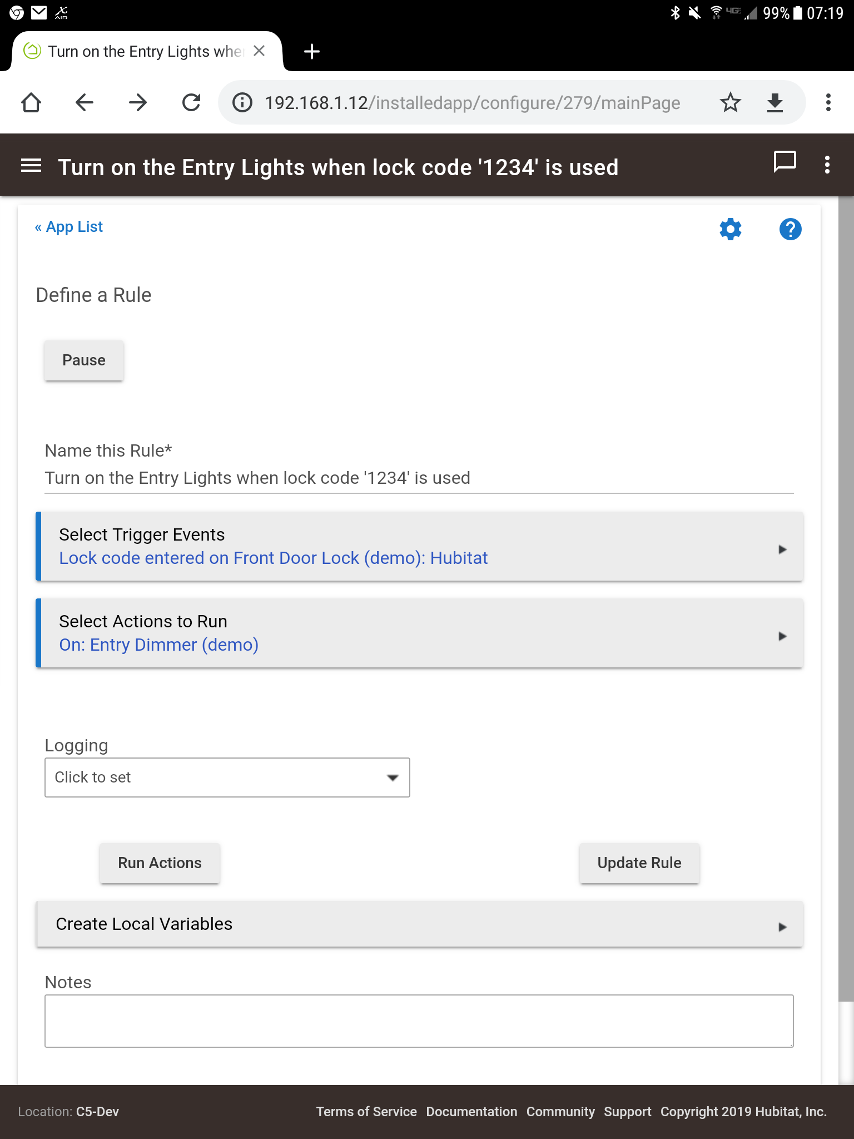Open the blue question mark help
854x1139 pixels.
pos(790,229)
